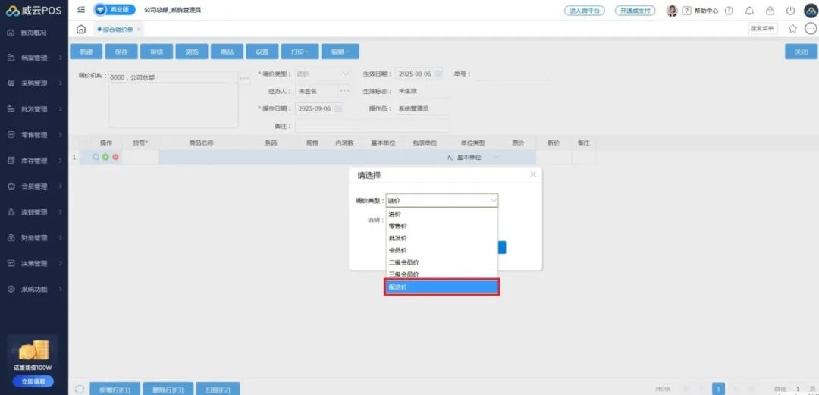The height and width of the screenshot is (395, 819).
Task: Close the 请选择 dialog
Action: (x=533, y=174)
